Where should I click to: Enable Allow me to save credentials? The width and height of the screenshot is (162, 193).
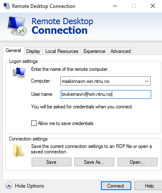[x=34, y=123]
